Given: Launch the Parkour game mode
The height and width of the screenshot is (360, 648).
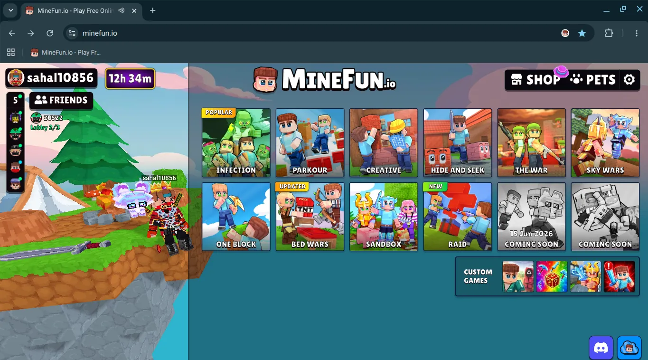Looking at the screenshot, I should 310,142.
